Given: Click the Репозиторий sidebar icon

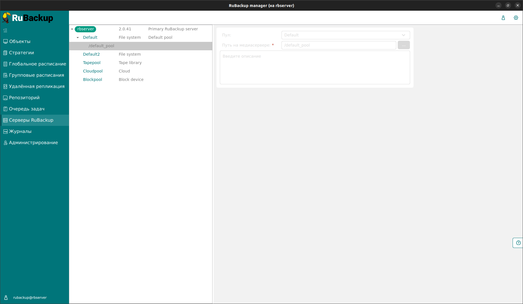Looking at the screenshot, I should 5,98.
